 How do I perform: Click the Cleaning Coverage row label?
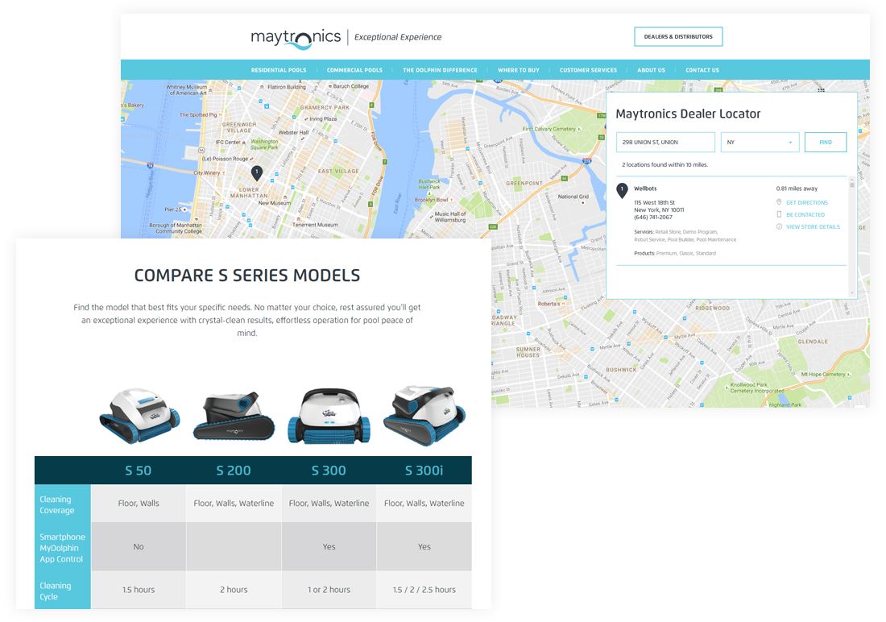click(62, 504)
